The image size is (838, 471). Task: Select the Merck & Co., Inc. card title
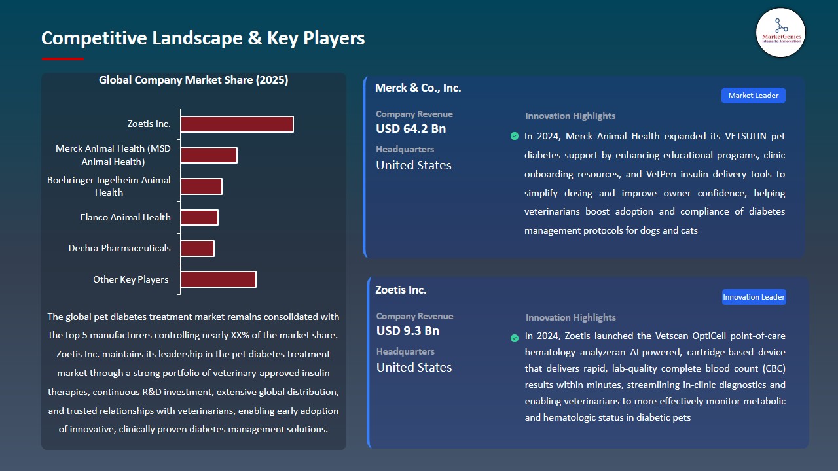[418, 88]
